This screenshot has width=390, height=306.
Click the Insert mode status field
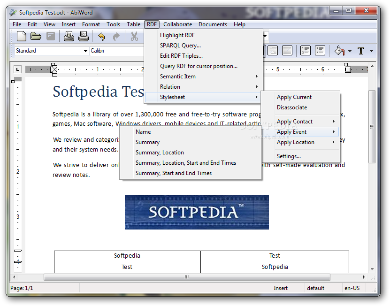(x=288, y=288)
